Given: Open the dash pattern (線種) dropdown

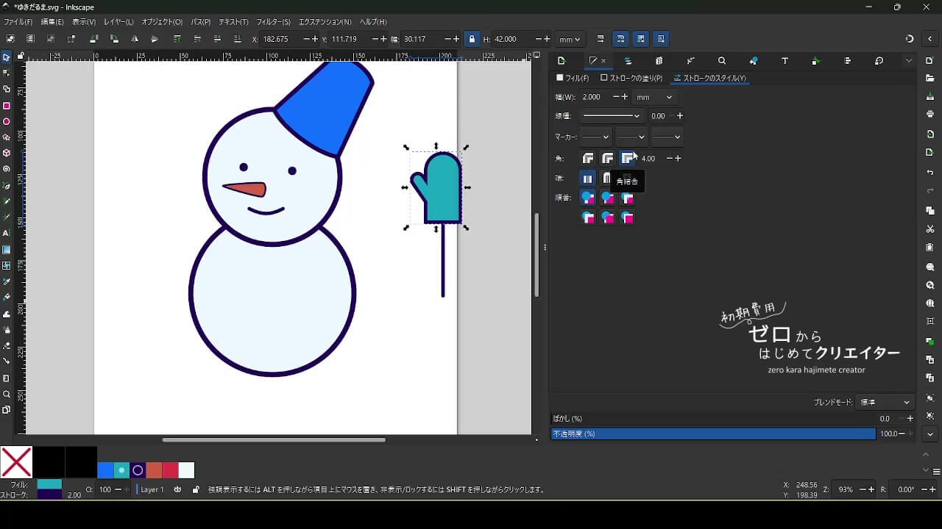Looking at the screenshot, I should click(x=611, y=116).
